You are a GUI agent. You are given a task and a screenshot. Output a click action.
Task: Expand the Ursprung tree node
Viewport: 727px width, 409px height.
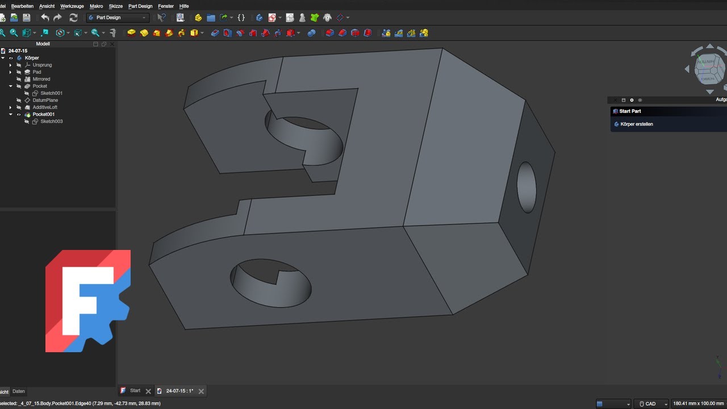pos(11,65)
